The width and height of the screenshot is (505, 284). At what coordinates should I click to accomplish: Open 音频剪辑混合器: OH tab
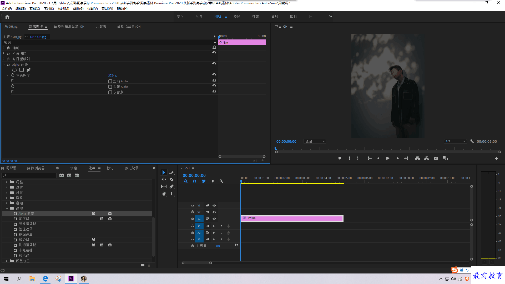[x=69, y=27]
